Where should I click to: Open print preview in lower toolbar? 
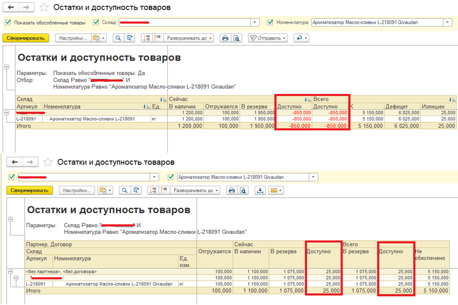point(243,190)
